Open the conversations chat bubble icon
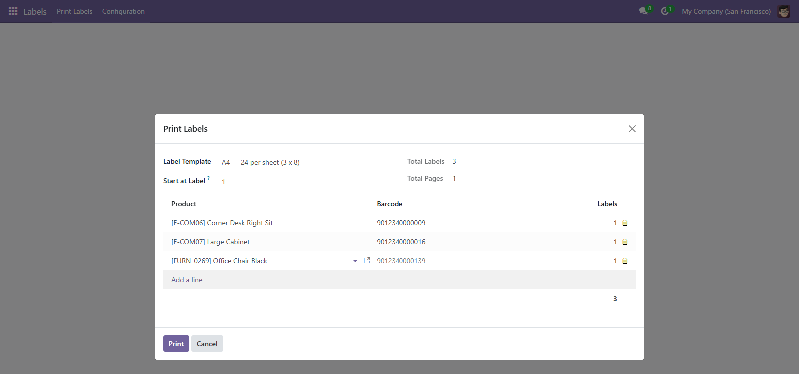 (643, 11)
